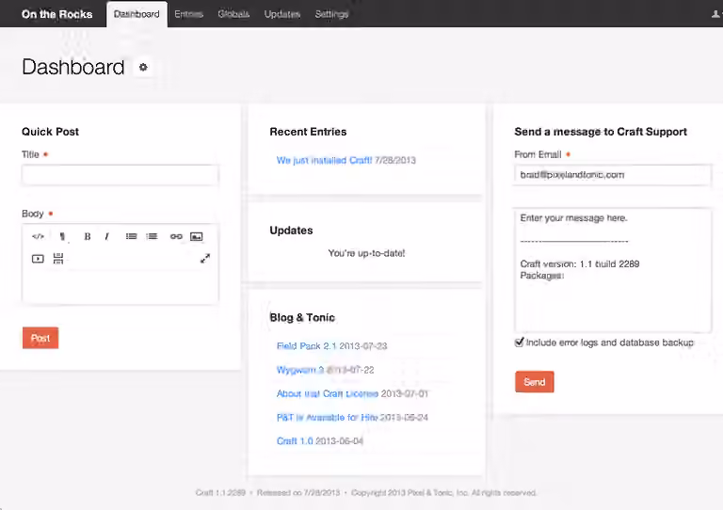Toggle Include error logs and database backup
Image resolution: width=723 pixels, height=510 pixels.
click(x=520, y=343)
